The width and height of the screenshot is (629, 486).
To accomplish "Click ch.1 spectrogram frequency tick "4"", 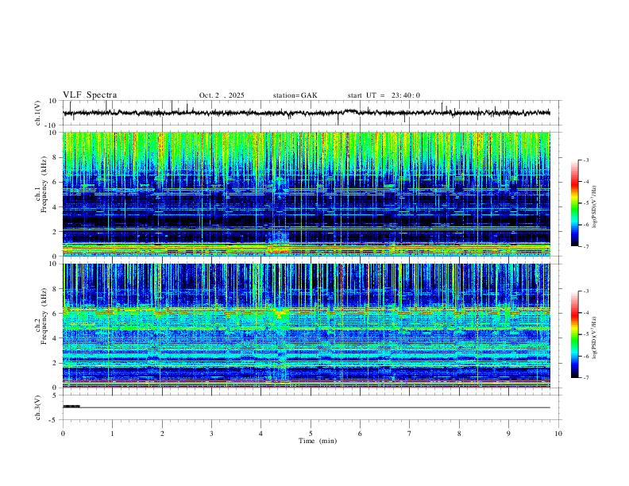I will pos(55,207).
